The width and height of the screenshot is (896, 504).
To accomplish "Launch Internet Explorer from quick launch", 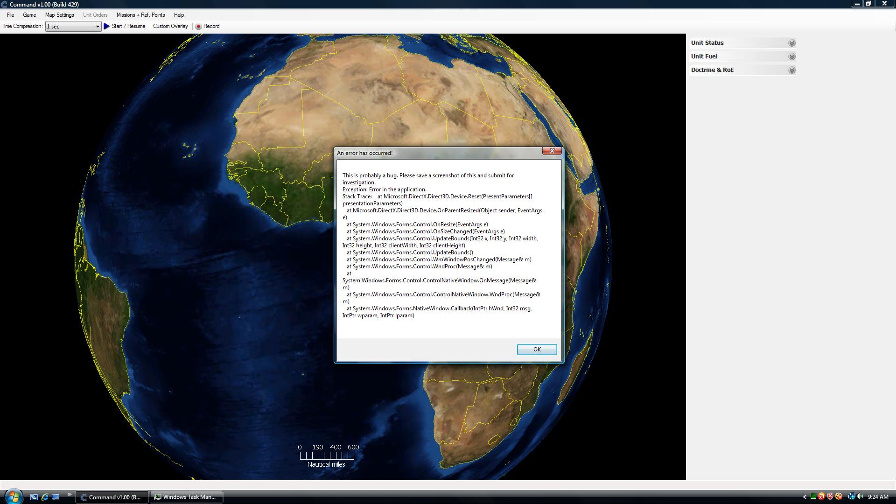I will [x=45, y=497].
